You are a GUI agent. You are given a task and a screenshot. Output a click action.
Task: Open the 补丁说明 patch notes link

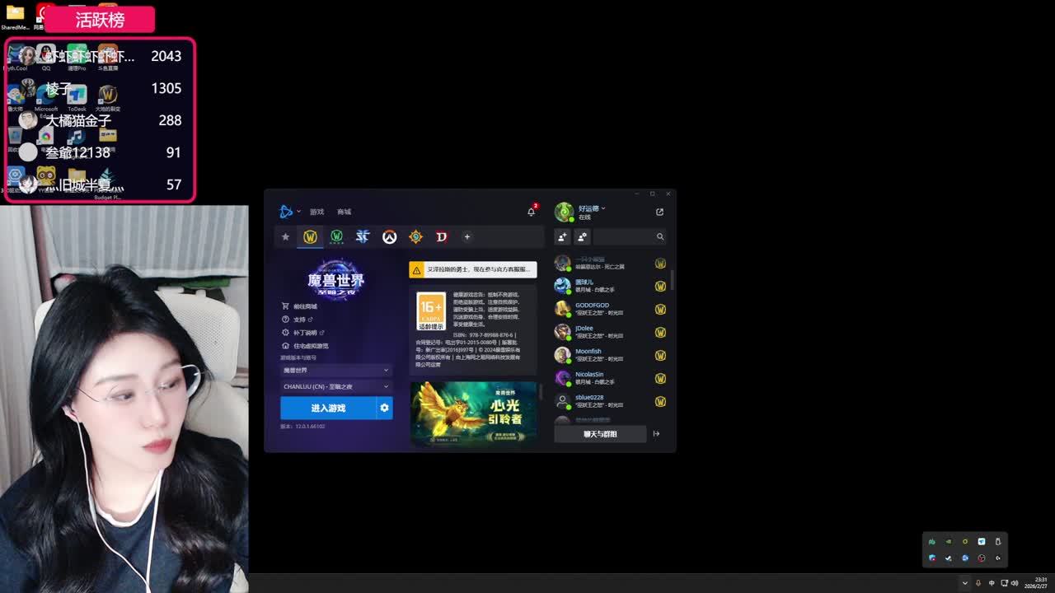point(303,333)
